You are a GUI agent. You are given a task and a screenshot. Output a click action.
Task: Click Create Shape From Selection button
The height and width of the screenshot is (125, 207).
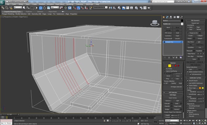point(173,112)
